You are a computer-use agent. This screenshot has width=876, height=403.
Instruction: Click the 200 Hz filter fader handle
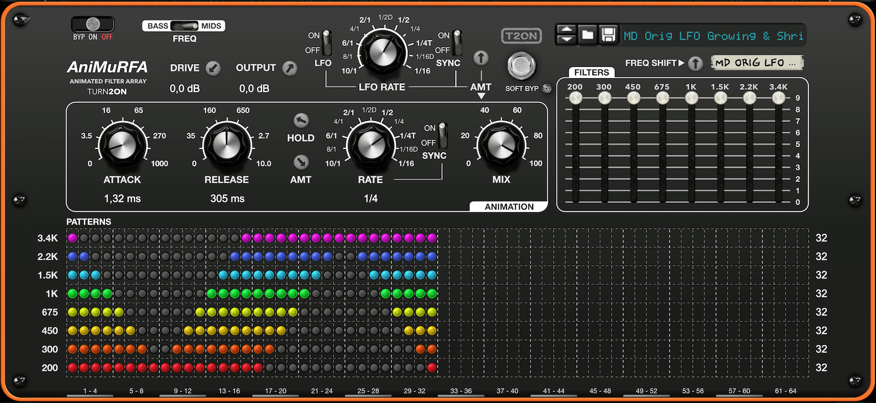575,98
